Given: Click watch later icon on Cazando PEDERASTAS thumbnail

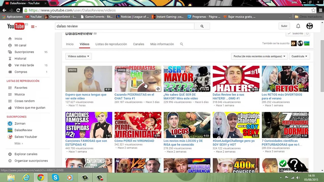Looking at the screenshot, I should (158, 89).
